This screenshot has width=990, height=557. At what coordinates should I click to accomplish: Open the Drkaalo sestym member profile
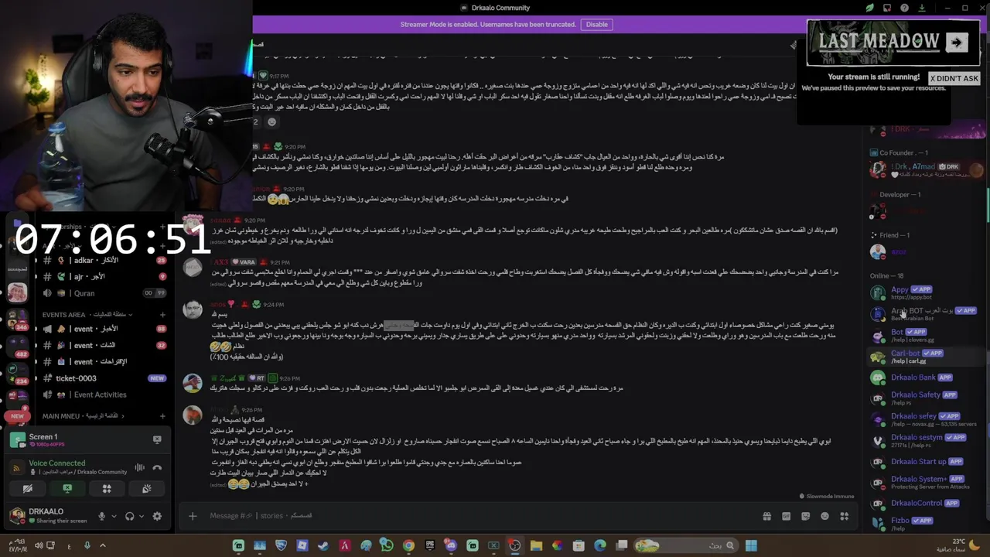click(924, 441)
